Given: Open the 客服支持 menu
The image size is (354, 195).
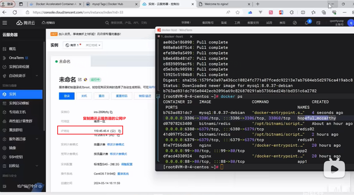Looking at the screenshot, I should pyautogui.click(x=253, y=23).
